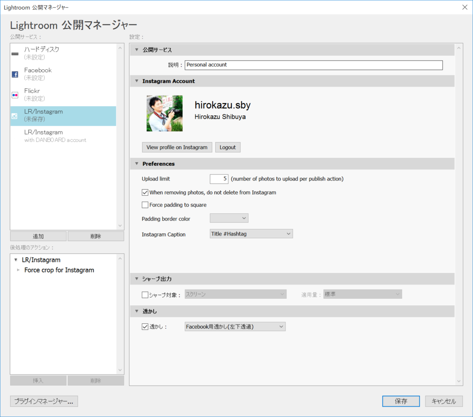Click the 'hirokazu.sby' username text
The height and width of the screenshot is (417, 473).
tap(223, 105)
